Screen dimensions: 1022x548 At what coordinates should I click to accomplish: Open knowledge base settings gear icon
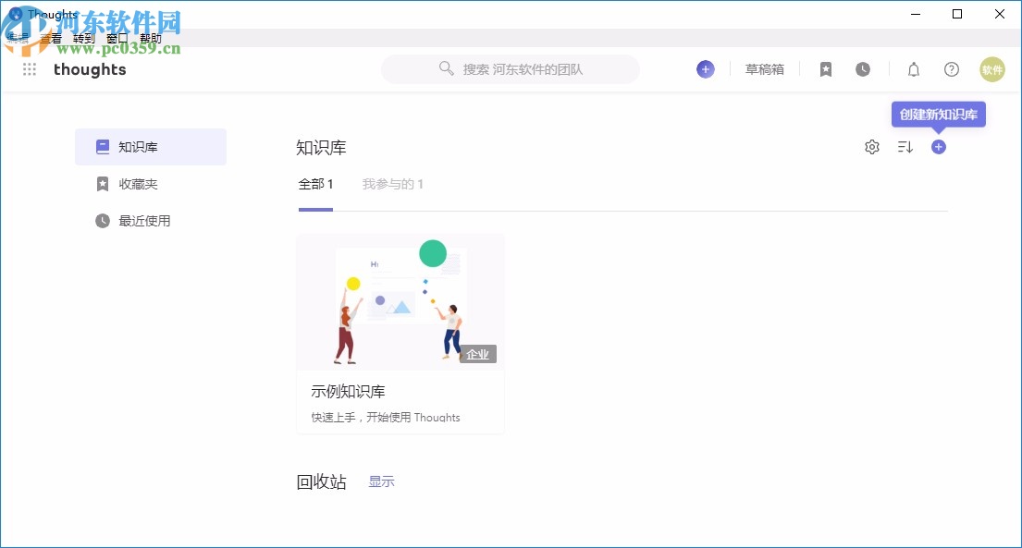871,146
